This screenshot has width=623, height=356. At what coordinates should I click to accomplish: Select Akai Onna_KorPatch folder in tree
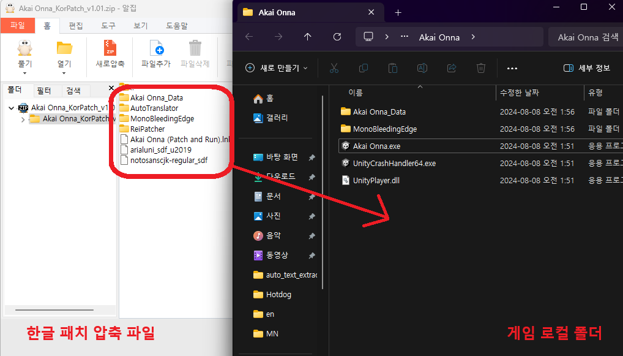(72, 118)
